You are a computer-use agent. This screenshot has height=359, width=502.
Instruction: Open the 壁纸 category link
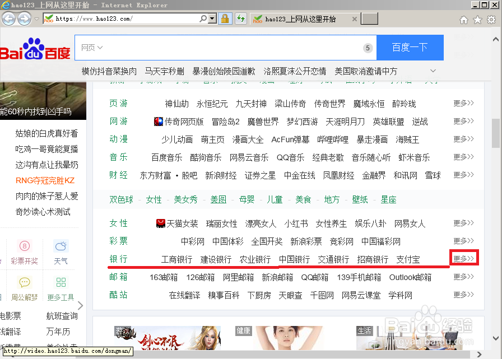[x=360, y=199]
